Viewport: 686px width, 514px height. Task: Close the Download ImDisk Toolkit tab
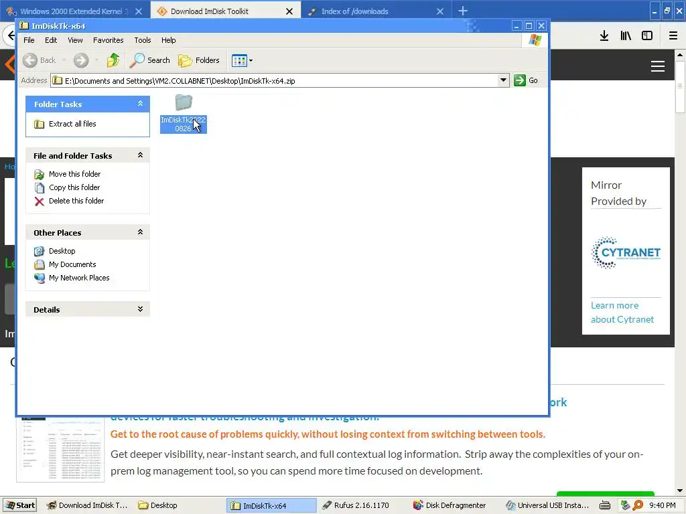click(289, 11)
